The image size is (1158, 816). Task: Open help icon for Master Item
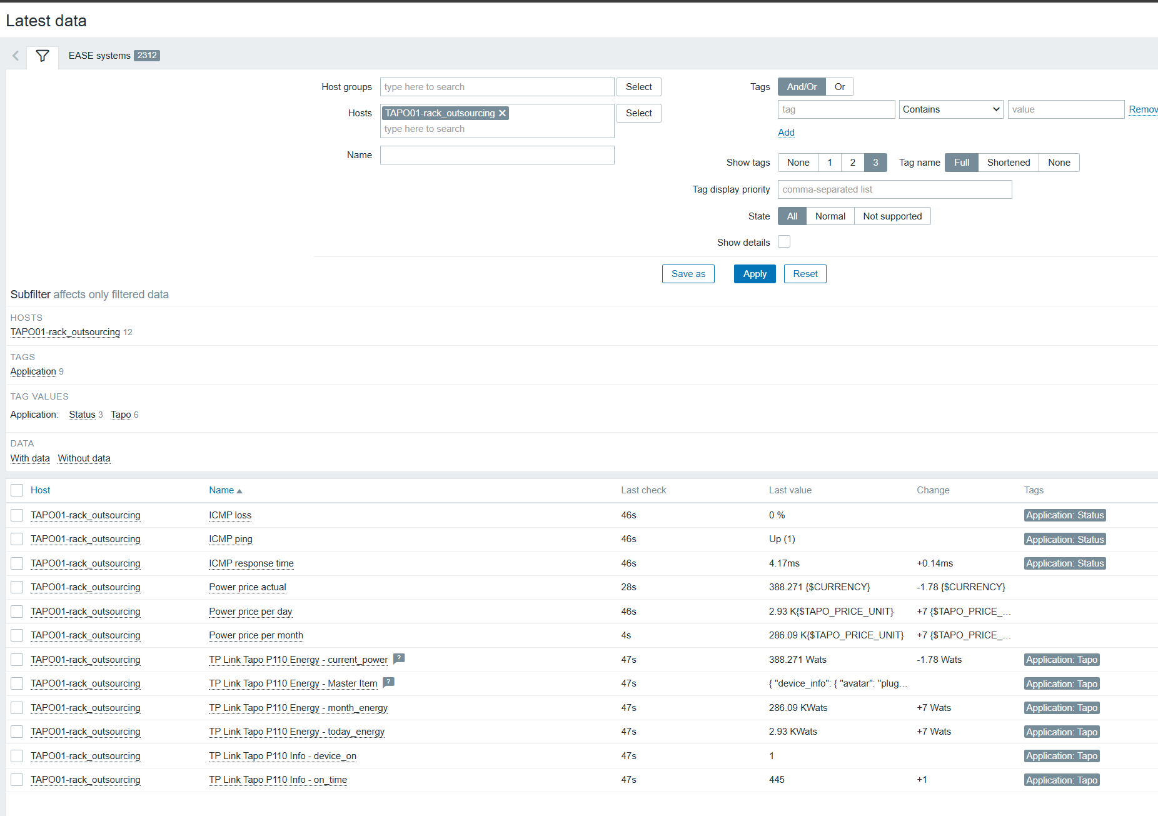(x=388, y=683)
